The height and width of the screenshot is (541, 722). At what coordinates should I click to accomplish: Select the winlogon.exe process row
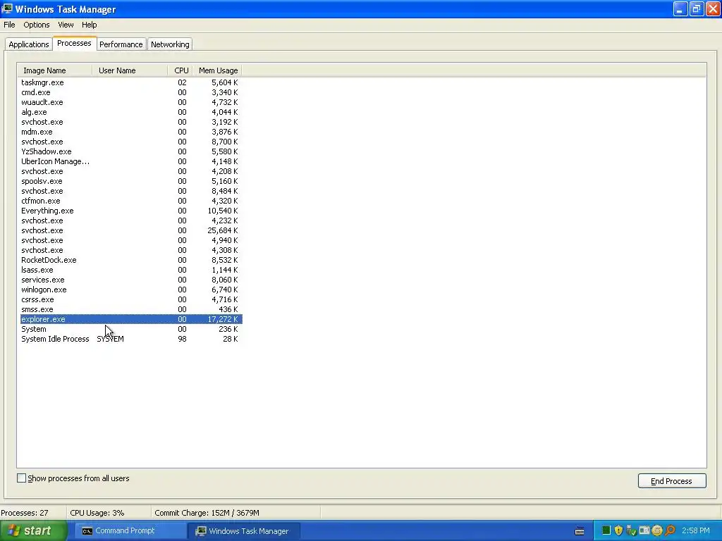click(130, 290)
